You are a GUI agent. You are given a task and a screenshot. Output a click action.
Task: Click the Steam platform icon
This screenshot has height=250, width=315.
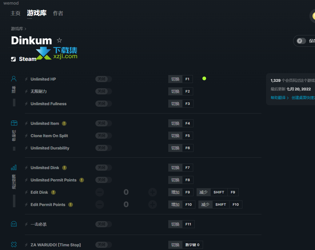click(x=14, y=59)
